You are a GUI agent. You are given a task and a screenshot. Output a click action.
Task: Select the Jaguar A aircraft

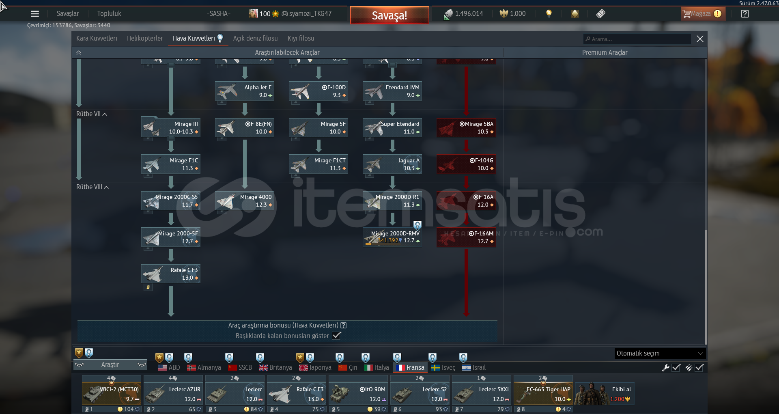coord(392,164)
